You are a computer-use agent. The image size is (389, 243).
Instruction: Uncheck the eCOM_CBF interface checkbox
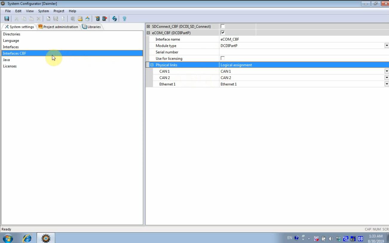[x=223, y=32]
